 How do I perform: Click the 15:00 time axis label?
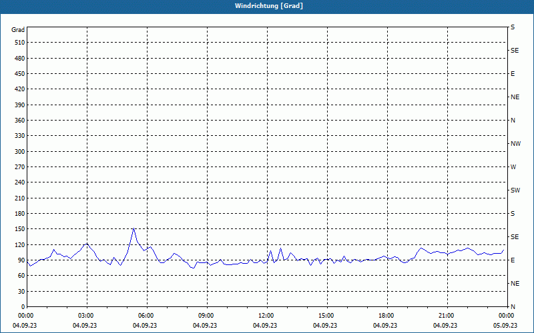coord(327,316)
